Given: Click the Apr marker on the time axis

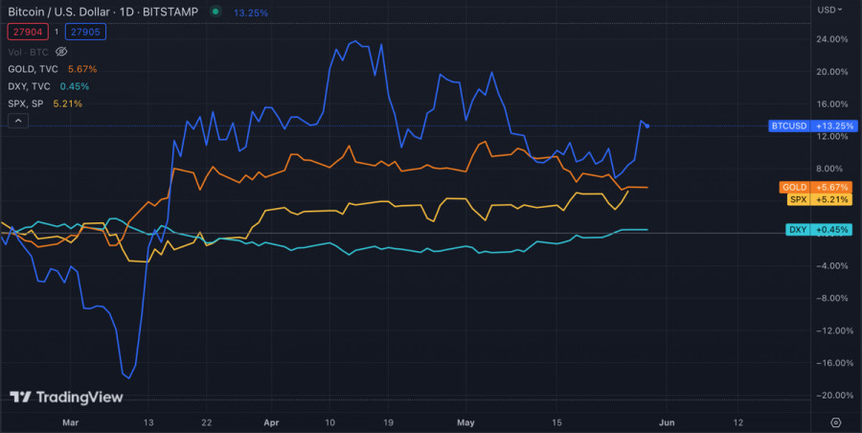Looking at the screenshot, I should pyautogui.click(x=271, y=422).
